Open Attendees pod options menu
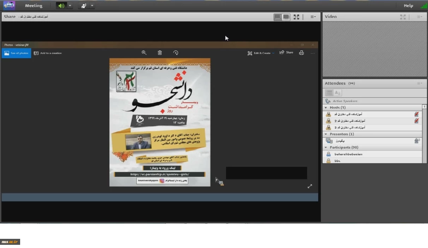The height and width of the screenshot is (248, 428). pos(419,83)
